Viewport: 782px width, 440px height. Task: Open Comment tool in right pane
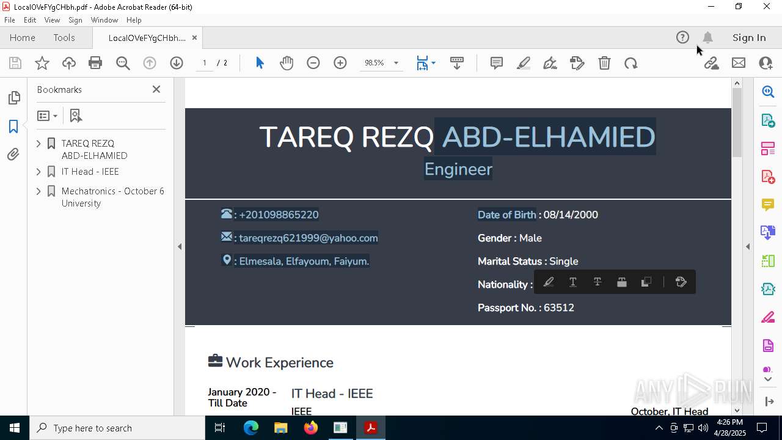point(769,204)
